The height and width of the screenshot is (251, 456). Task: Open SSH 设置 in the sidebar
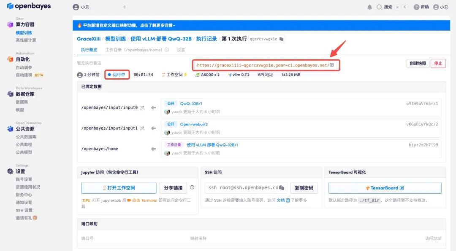(x=24, y=211)
